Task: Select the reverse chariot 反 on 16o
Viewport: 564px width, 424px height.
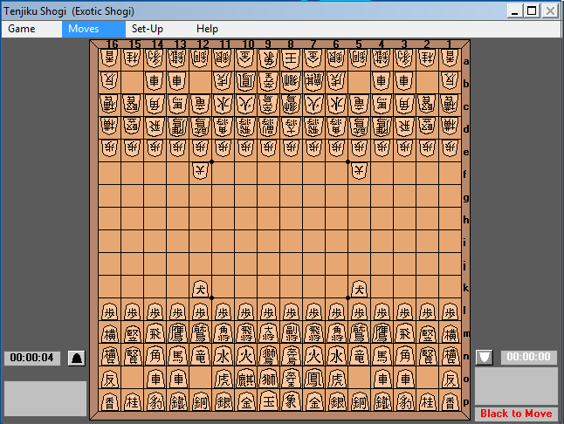Action: click(109, 379)
